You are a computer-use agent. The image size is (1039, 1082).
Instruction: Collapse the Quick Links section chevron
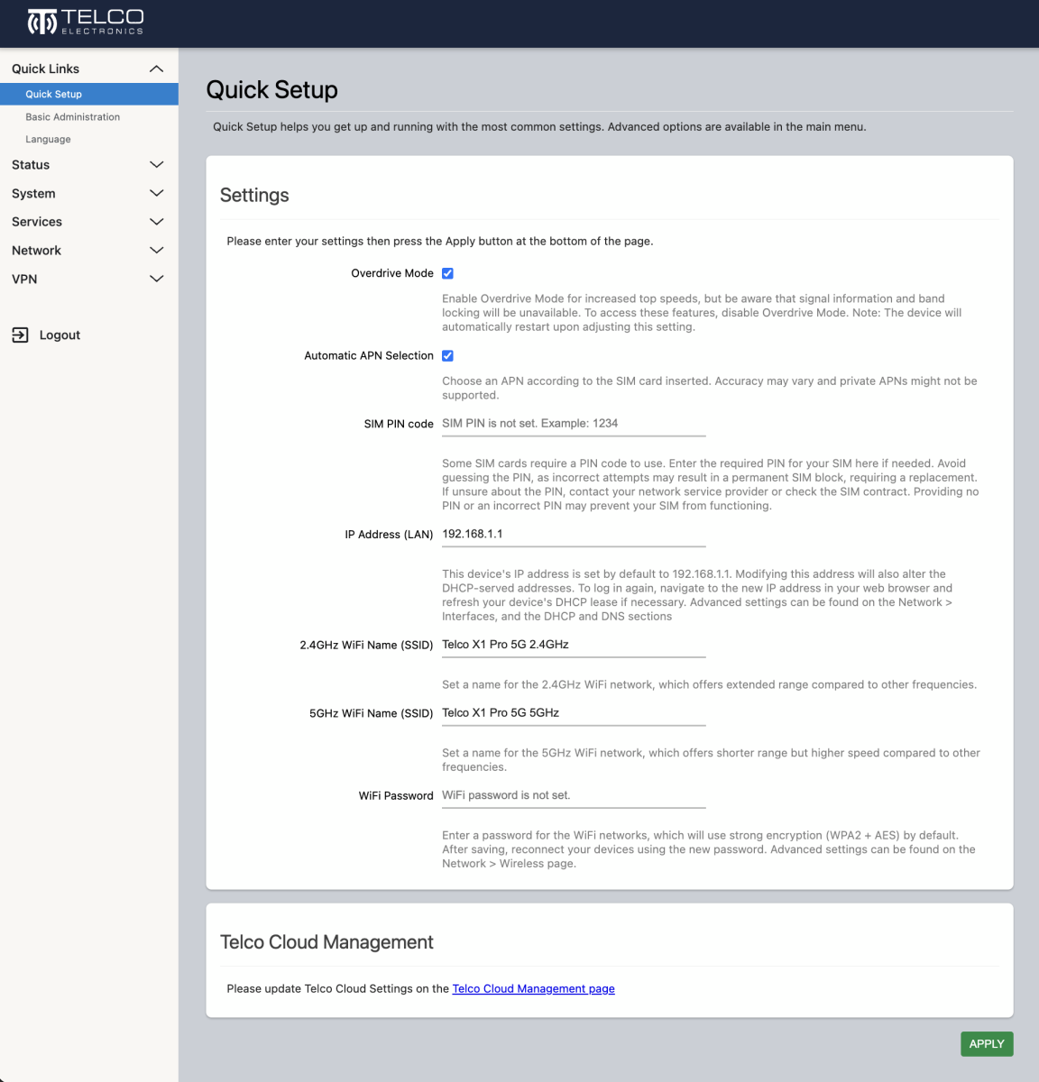click(156, 69)
